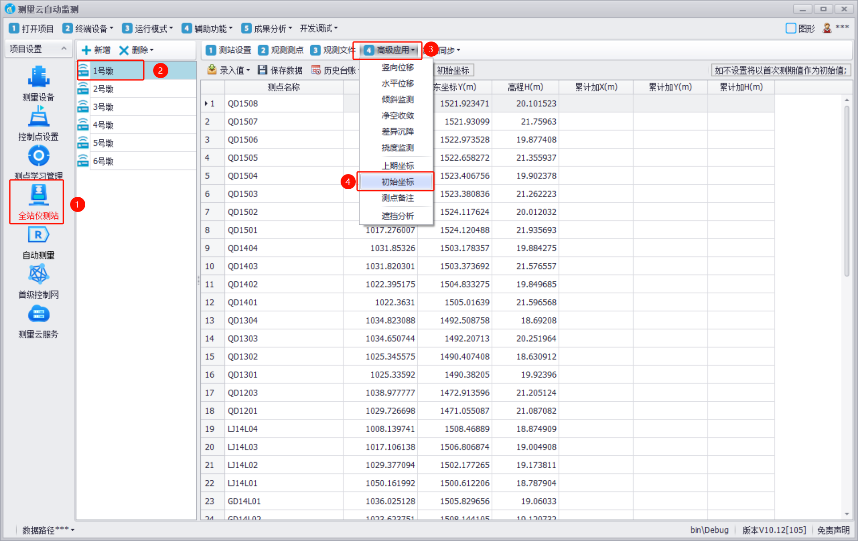Click the 新增 button

(96, 50)
